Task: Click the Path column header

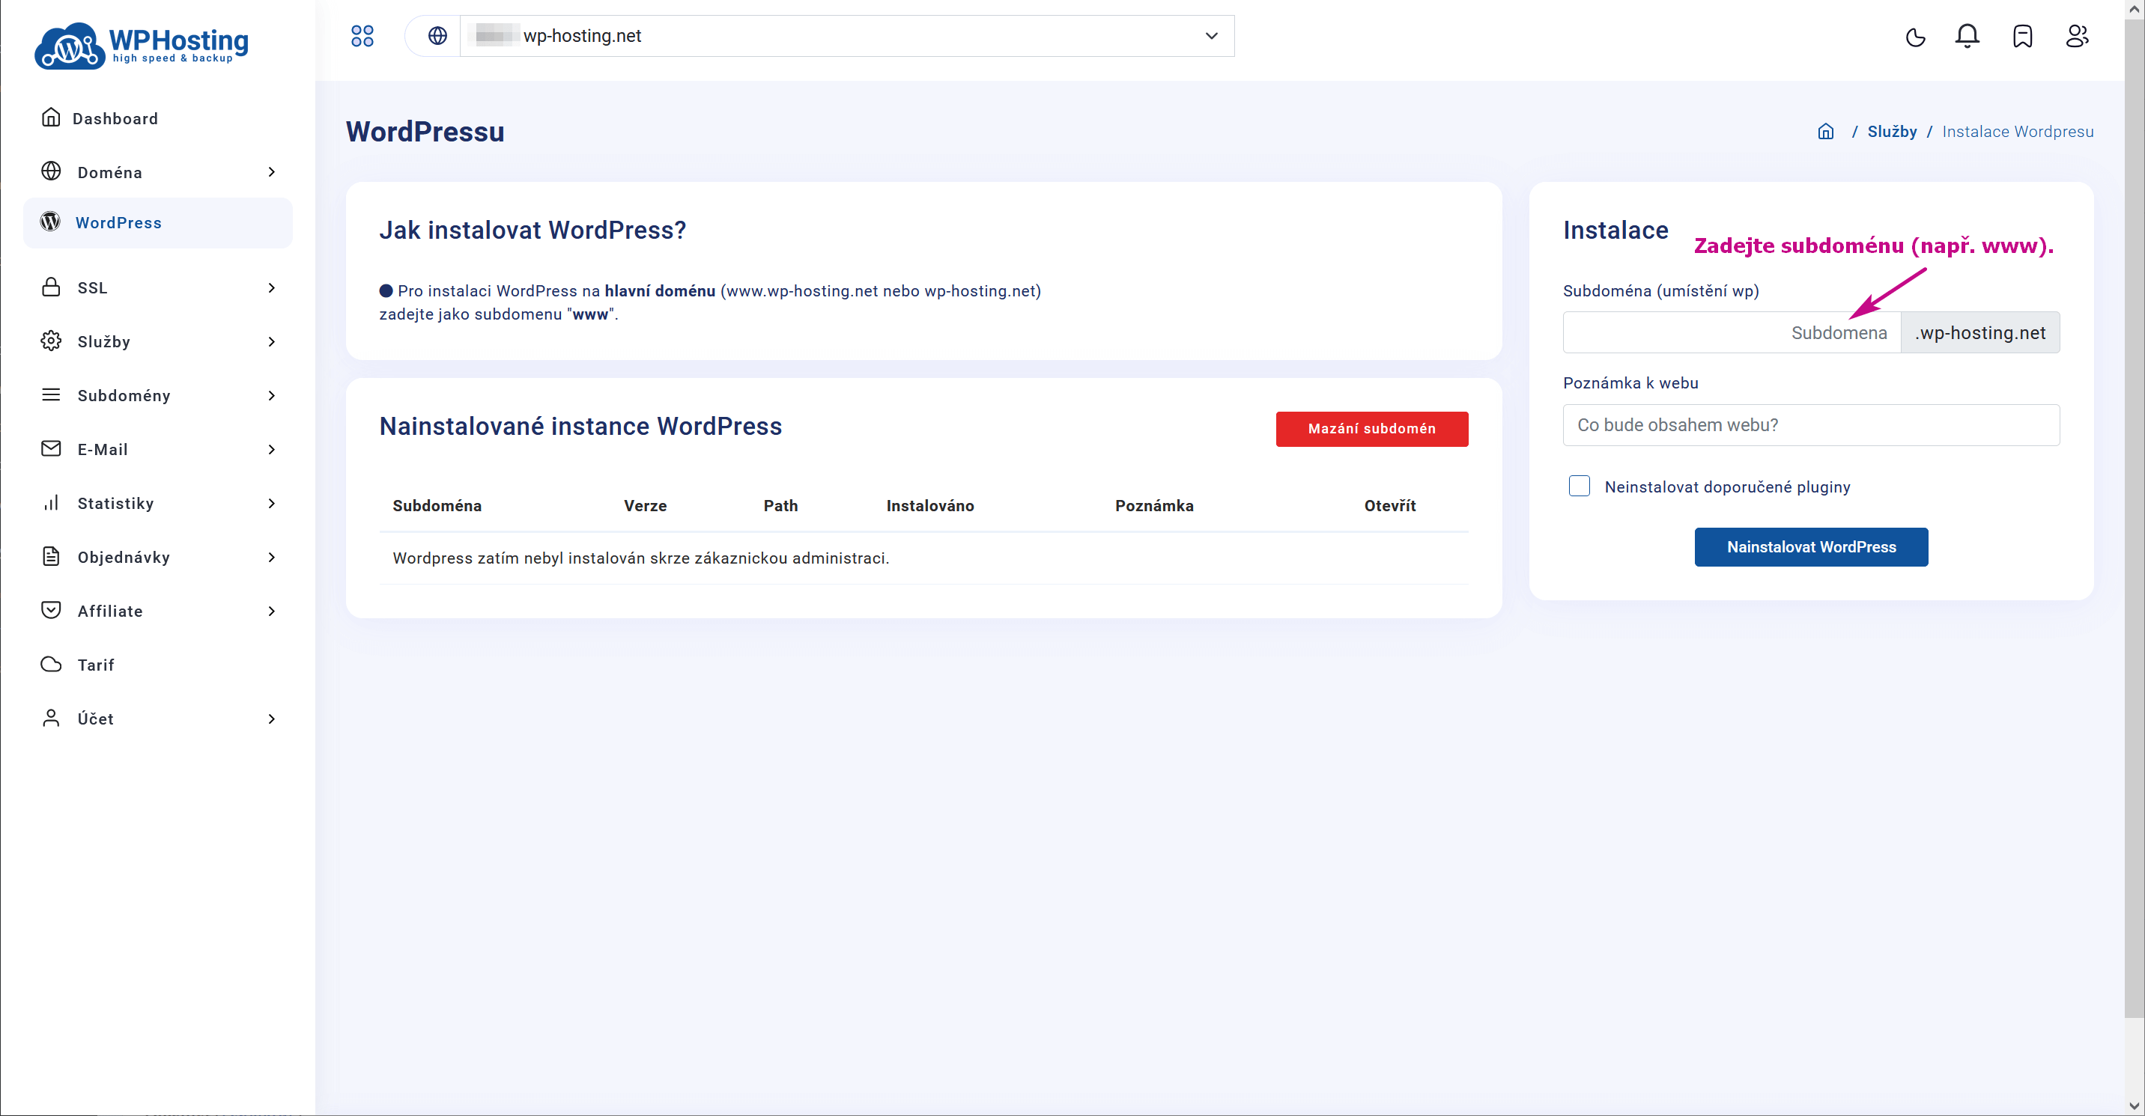Action: (x=780, y=505)
